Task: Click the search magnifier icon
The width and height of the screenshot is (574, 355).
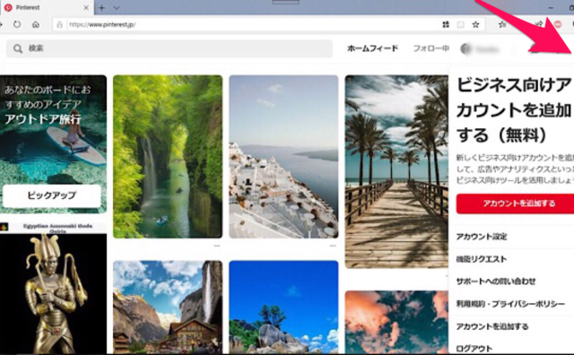Action: (18, 48)
